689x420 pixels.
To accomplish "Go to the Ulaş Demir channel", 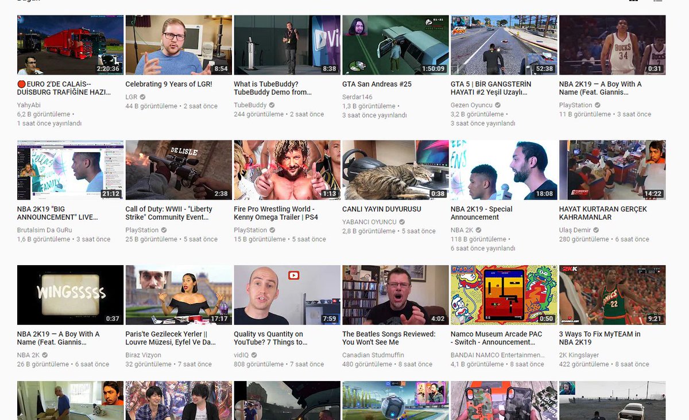I will pos(575,230).
